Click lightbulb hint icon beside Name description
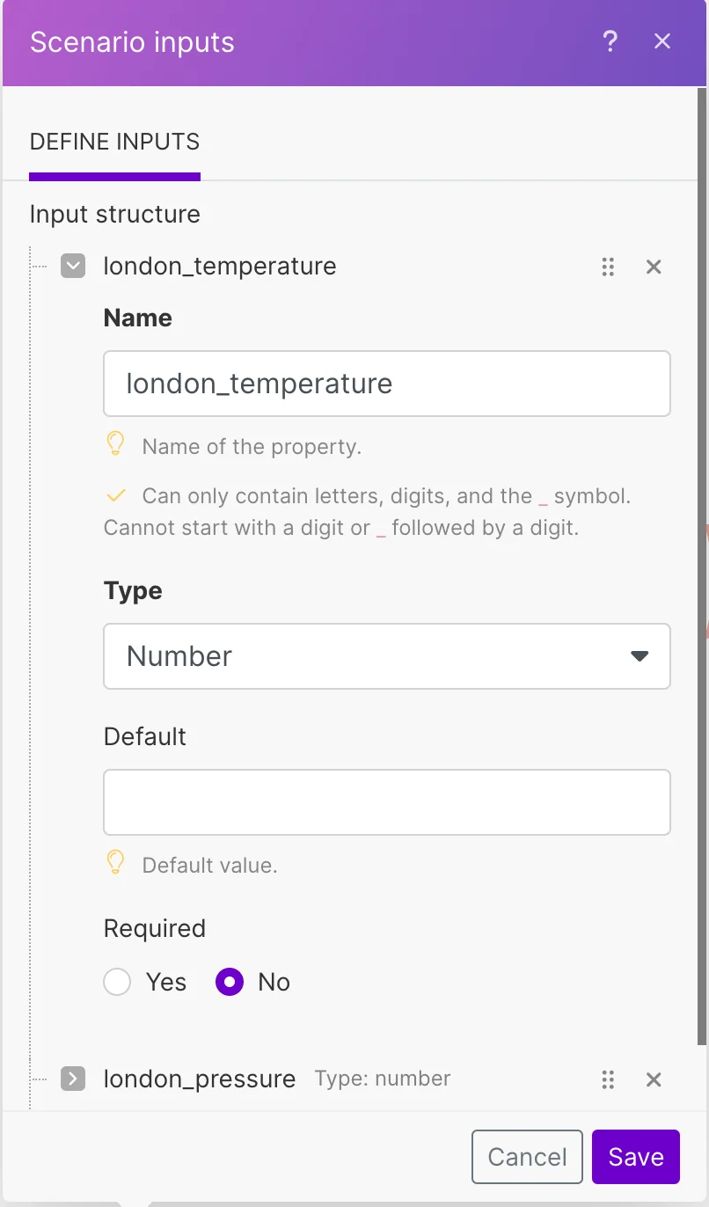 (115, 445)
